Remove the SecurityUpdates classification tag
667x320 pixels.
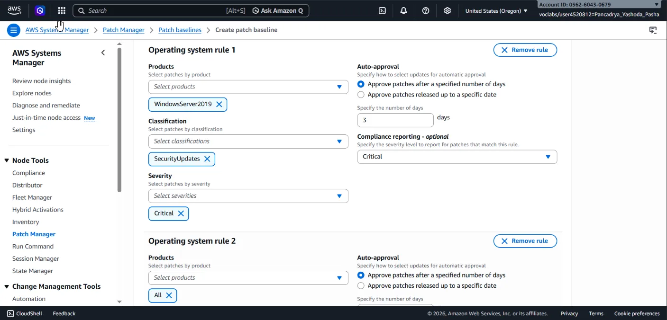207,159
